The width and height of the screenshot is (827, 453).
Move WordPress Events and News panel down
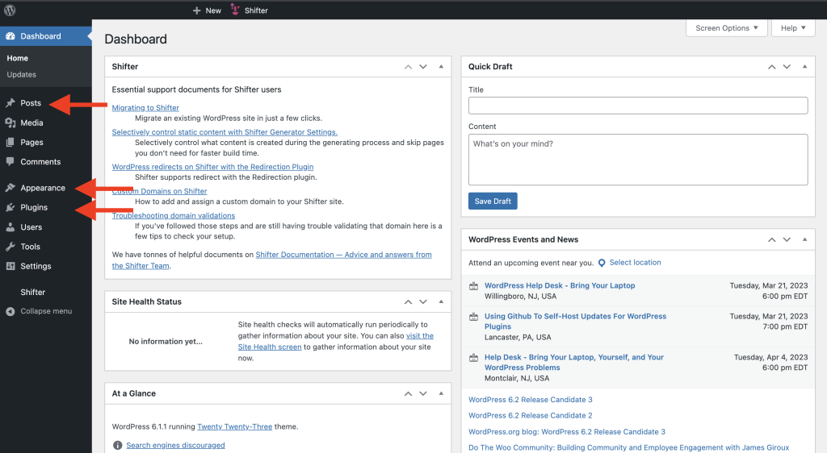787,240
